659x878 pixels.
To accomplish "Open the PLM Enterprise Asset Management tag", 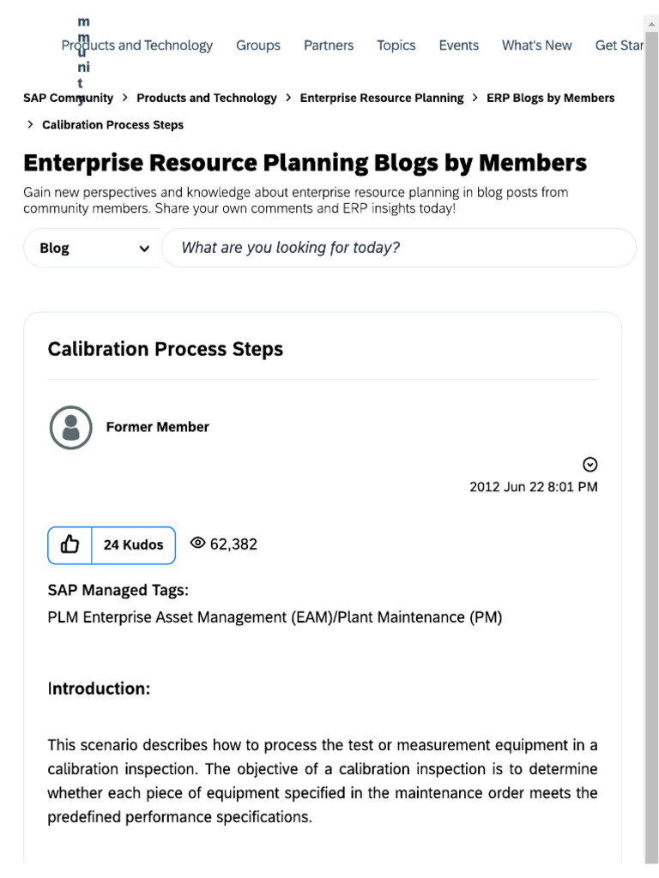I will (x=275, y=616).
